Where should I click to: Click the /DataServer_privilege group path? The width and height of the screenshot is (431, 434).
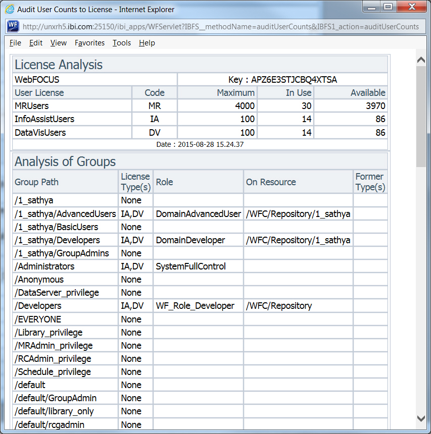57,293
